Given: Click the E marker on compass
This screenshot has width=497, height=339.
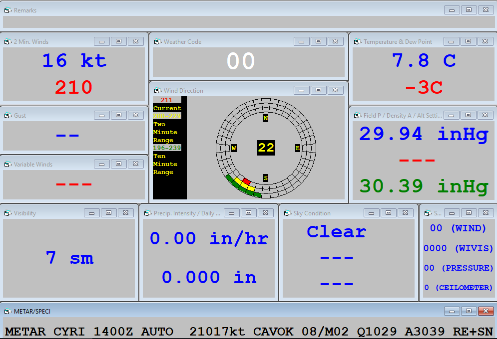Looking at the screenshot, I should coord(297,148).
